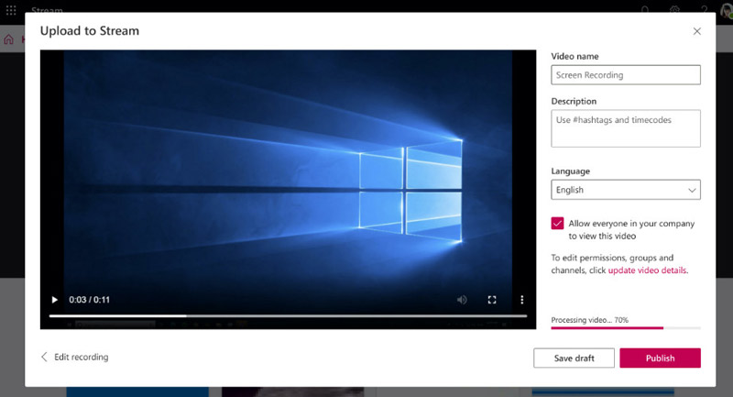Click the Video name text field

click(626, 75)
